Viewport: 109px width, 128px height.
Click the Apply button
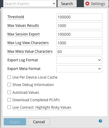point(15,122)
